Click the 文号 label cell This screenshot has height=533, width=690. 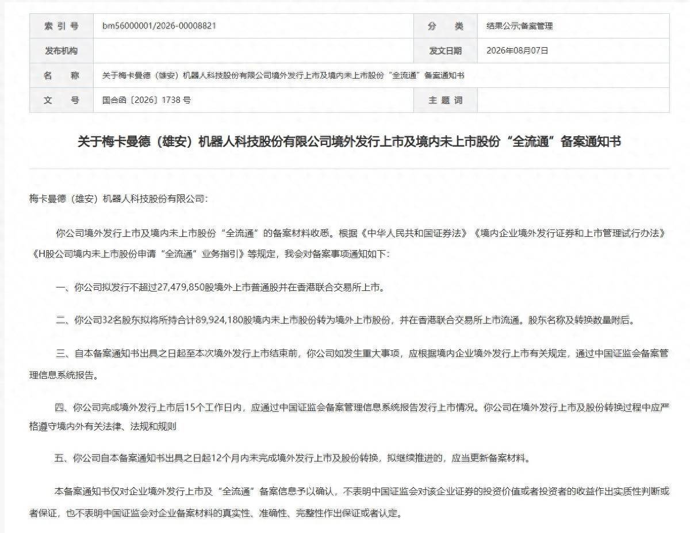click(x=62, y=100)
